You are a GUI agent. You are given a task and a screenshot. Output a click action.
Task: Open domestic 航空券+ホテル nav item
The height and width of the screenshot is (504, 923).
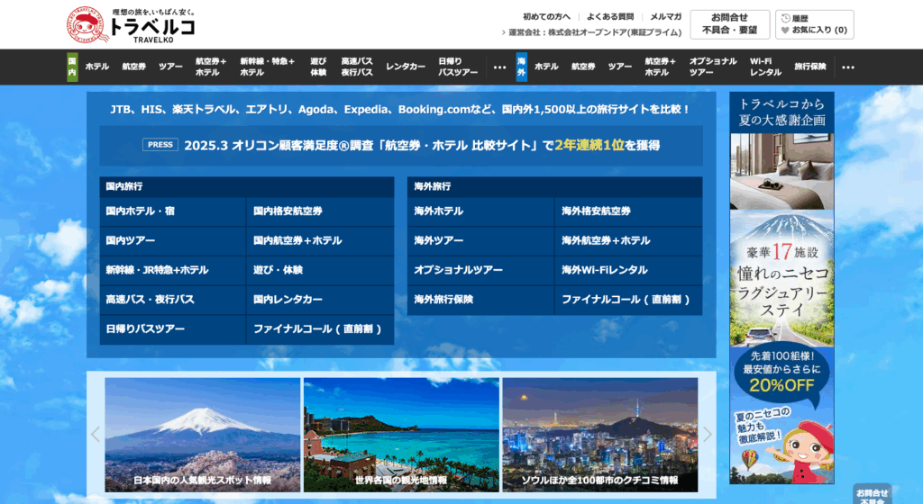coord(211,67)
